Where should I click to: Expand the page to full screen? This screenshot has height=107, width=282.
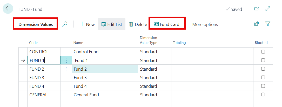268,9
